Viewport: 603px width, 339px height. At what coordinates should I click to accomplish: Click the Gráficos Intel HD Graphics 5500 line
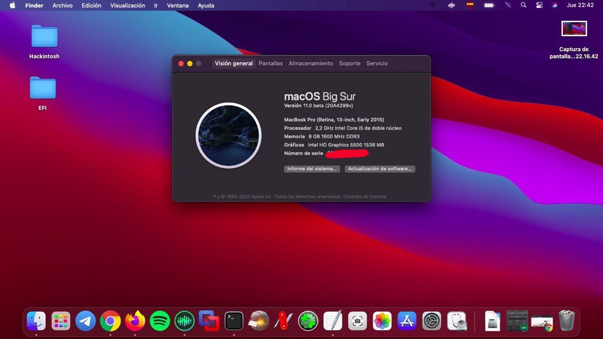coord(334,145)
